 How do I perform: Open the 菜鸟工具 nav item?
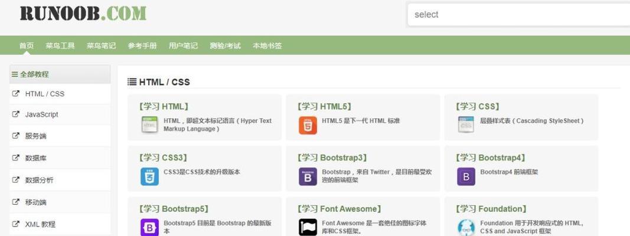click(60, 46)
